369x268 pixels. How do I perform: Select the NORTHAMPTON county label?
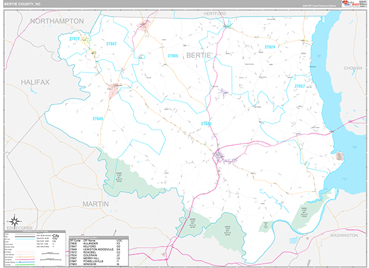click(57, 21)
